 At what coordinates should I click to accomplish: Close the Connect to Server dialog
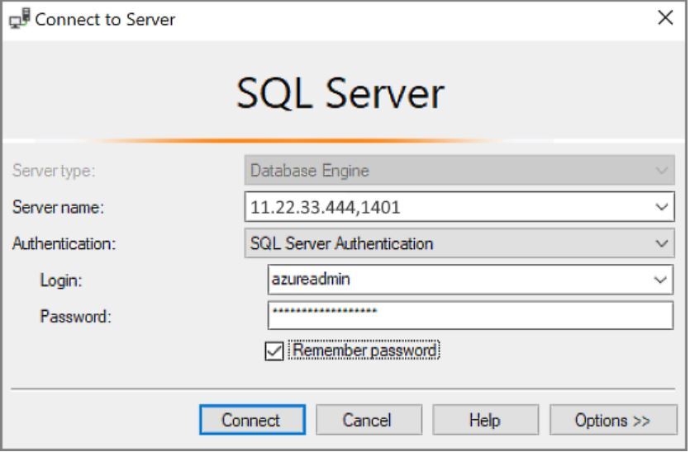click(665, 18)
